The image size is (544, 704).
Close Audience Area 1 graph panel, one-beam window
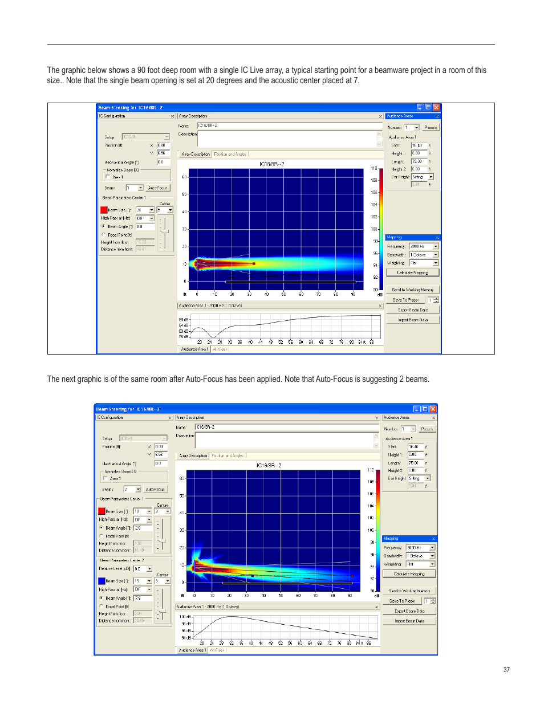click(380, 306)
